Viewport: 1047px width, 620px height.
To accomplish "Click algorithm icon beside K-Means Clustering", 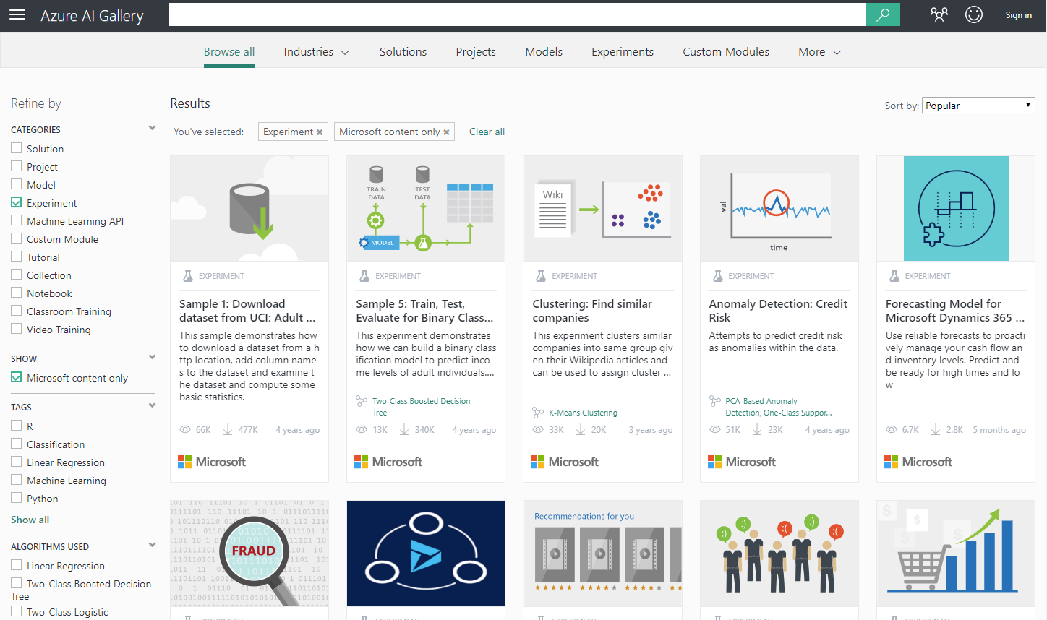I will [538, 413].
